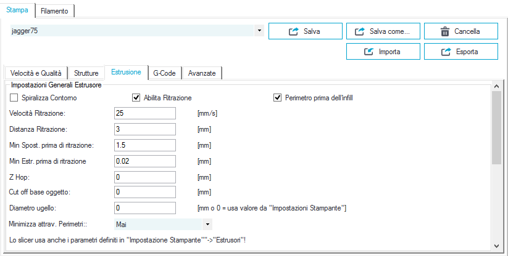Expand Minimizza attrav. Perimetri dropdown set to Mai
This screenshot has height=256, width=508.
pyautogui.click(x=207, y=224)
